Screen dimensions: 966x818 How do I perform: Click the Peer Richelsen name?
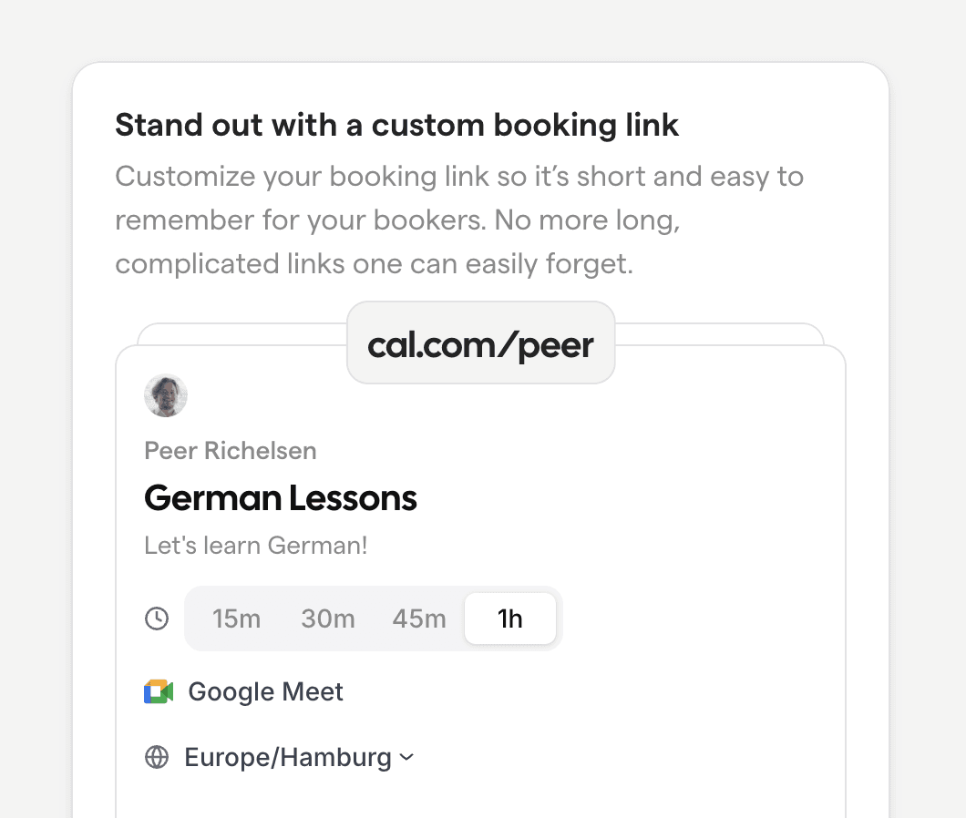point(231,451)
